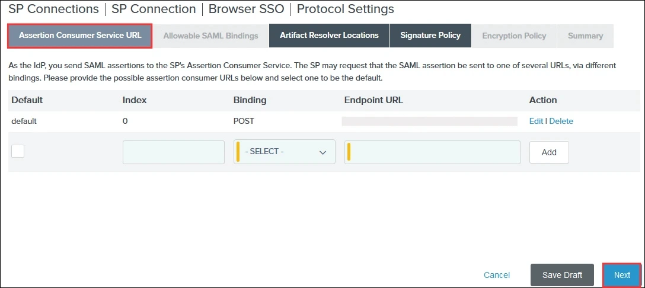The height and width of the screenshot is (288, 645).
Task: Tick the Default checkbox in the new row
Action: click(x=18, y=152)
